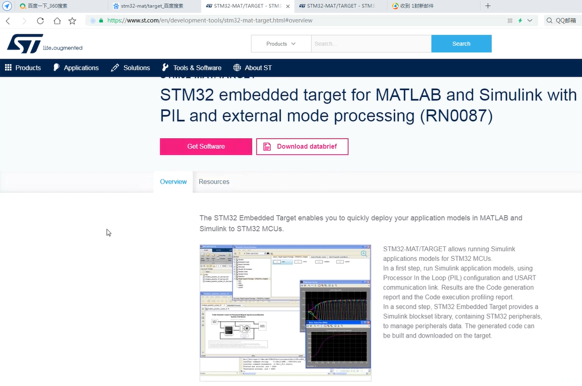The width and height of the screenshot is (582, 386).
Task: Select the Resources tab
Action: point(214,181)
